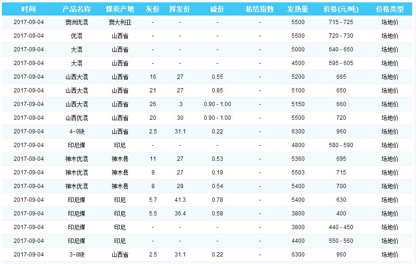Click the 价格(元/吨) column header
Image resolution: width=416 pixels, height=264 pixels.
click(341, 9)
